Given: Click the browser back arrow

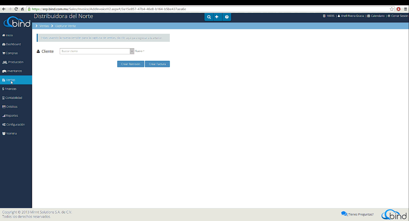Looking at the screenshot, I should [x=4, y=9].
